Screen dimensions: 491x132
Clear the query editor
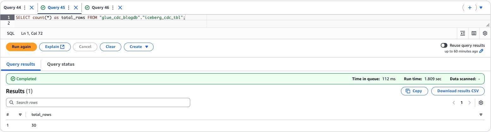[111, 47]
